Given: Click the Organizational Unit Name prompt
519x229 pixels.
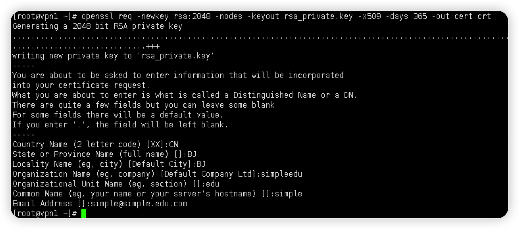Looking at the screenshot, I should tap(116, 184).
